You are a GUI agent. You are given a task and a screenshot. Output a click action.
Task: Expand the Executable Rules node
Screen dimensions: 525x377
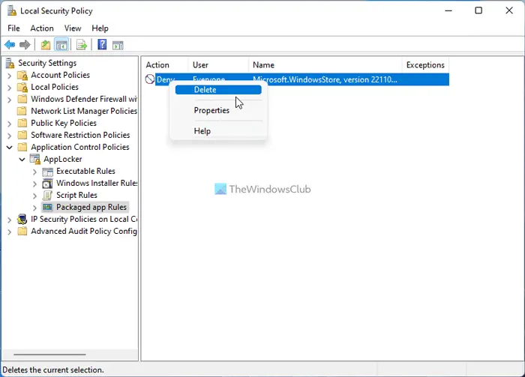click(34, 172)
